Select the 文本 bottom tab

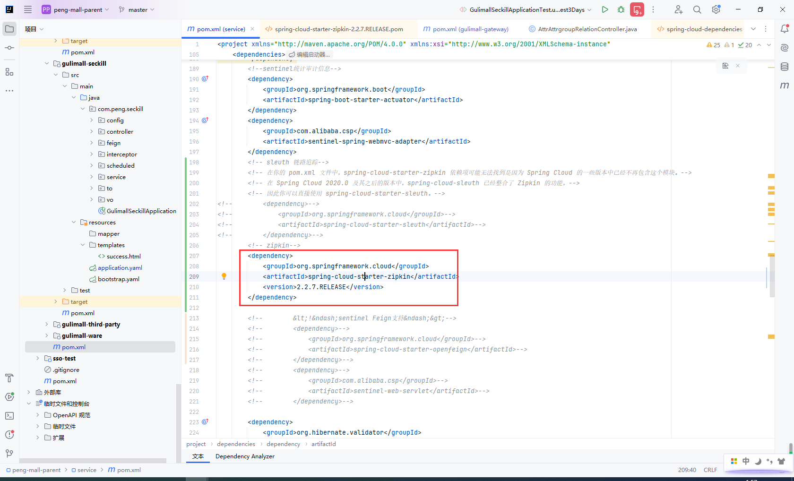198,456
